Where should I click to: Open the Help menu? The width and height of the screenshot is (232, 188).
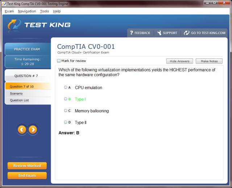tap(57, 11)
